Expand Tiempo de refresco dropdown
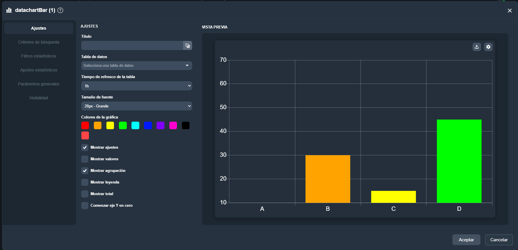The image size is (518, 250). [136, 86]
